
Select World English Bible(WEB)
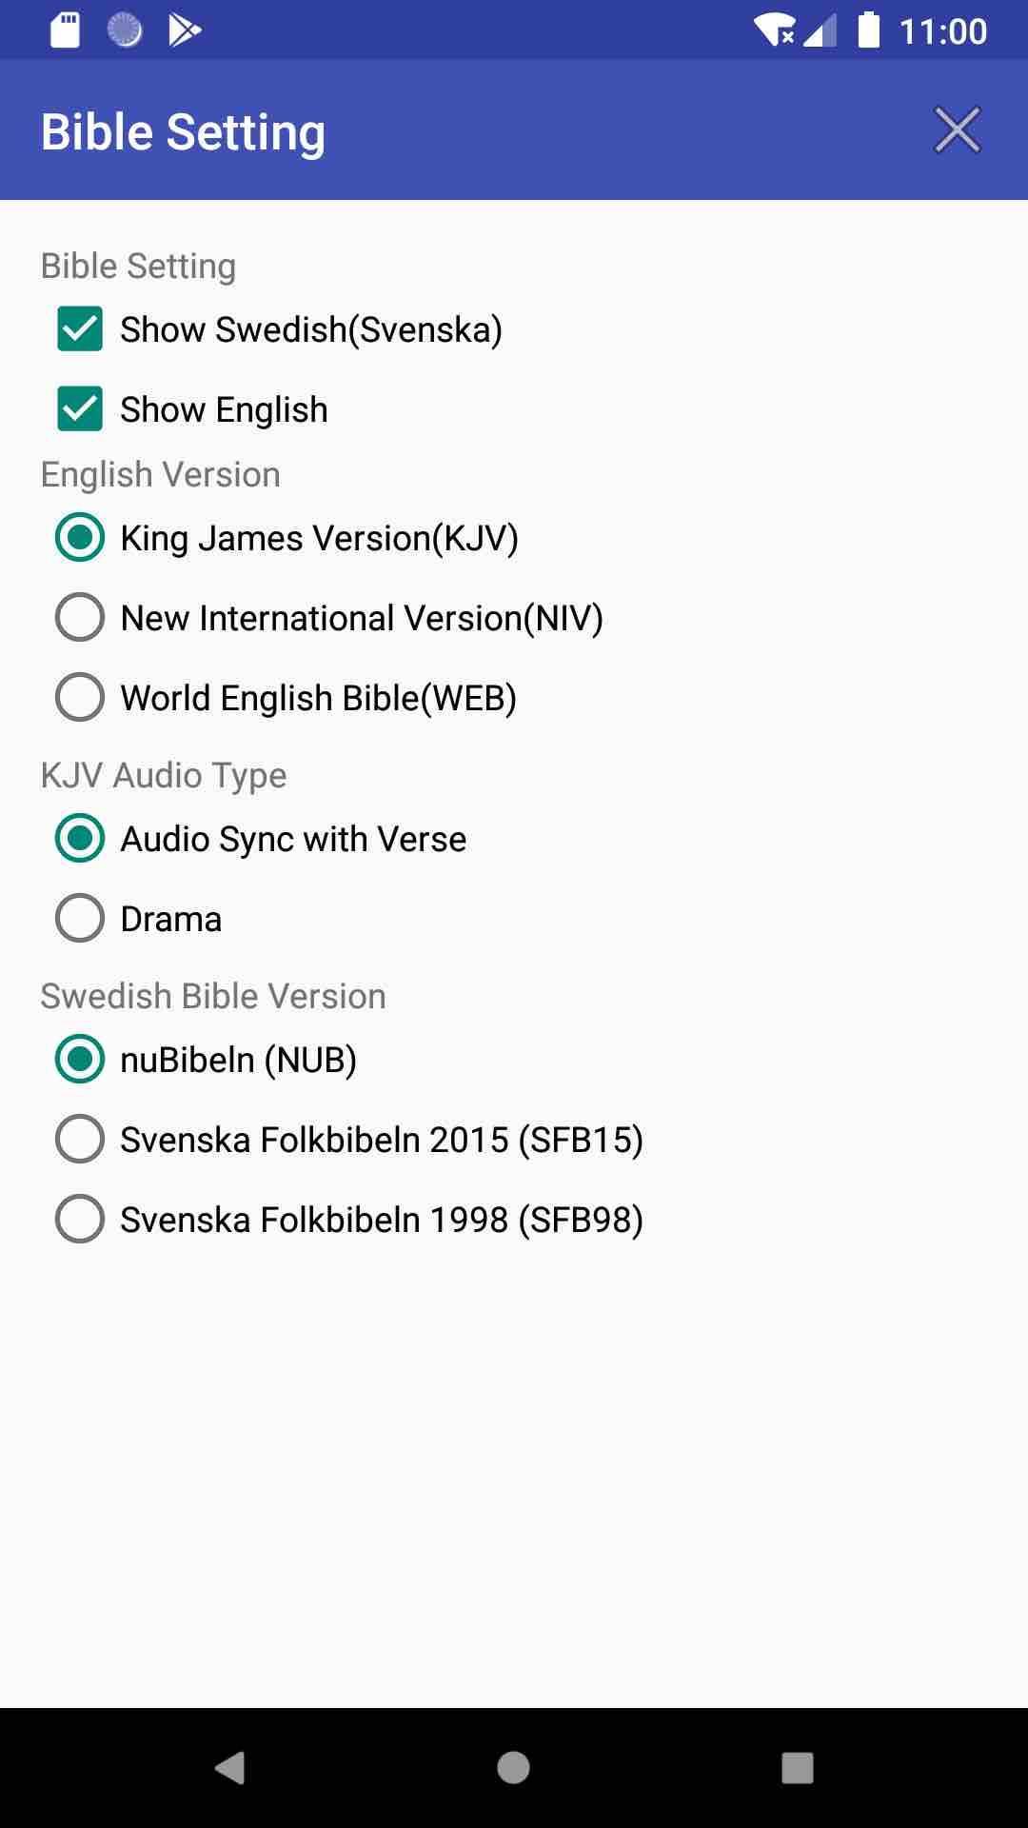click(x=286, y=698)
